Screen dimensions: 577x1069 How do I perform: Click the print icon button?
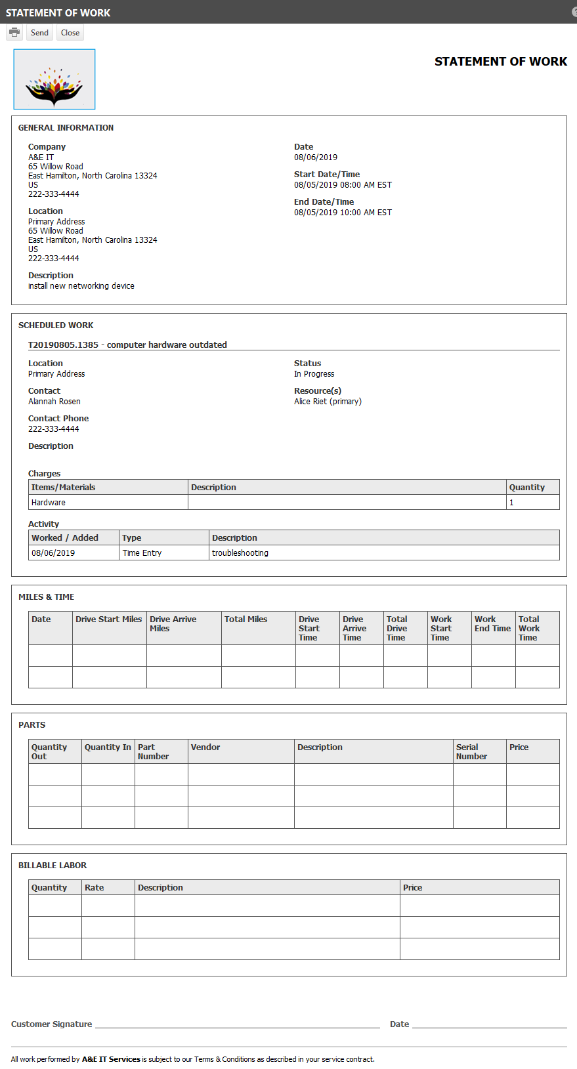click(x=14, y=33)
